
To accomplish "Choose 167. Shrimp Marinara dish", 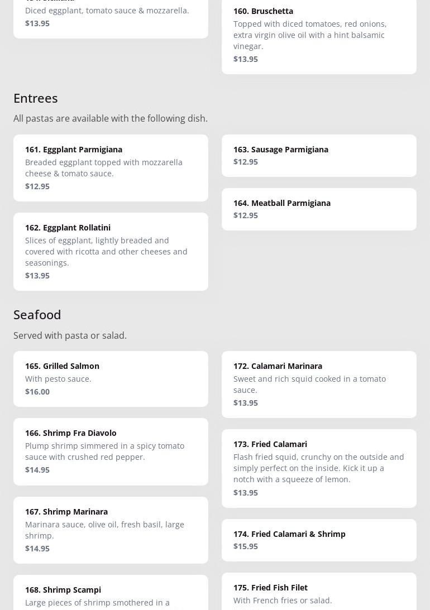I will click(111, 530).
